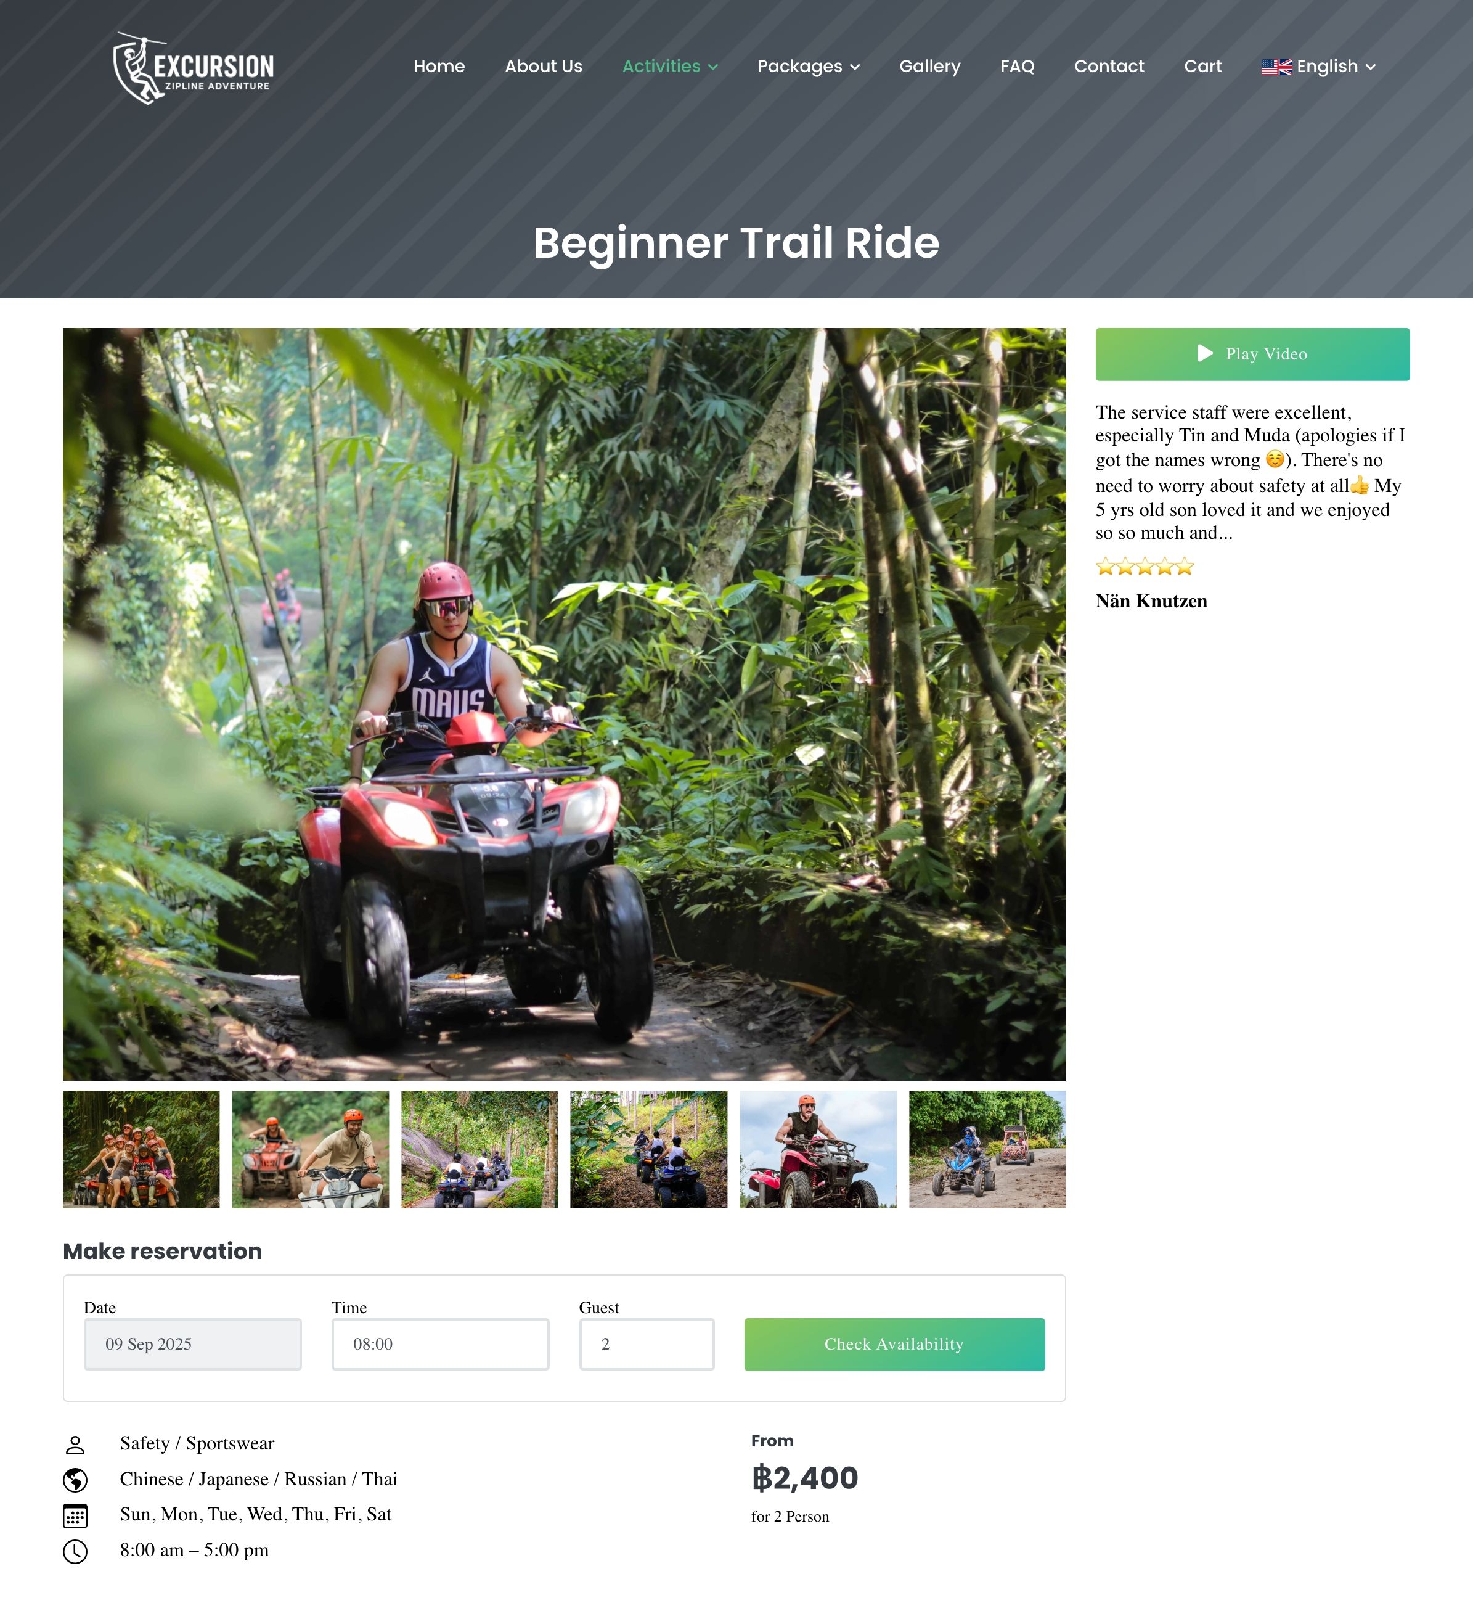This screenshot has height=1603, width=1473.
Task: Click the five-star rating under review
Action: (x=1145, y=567)
